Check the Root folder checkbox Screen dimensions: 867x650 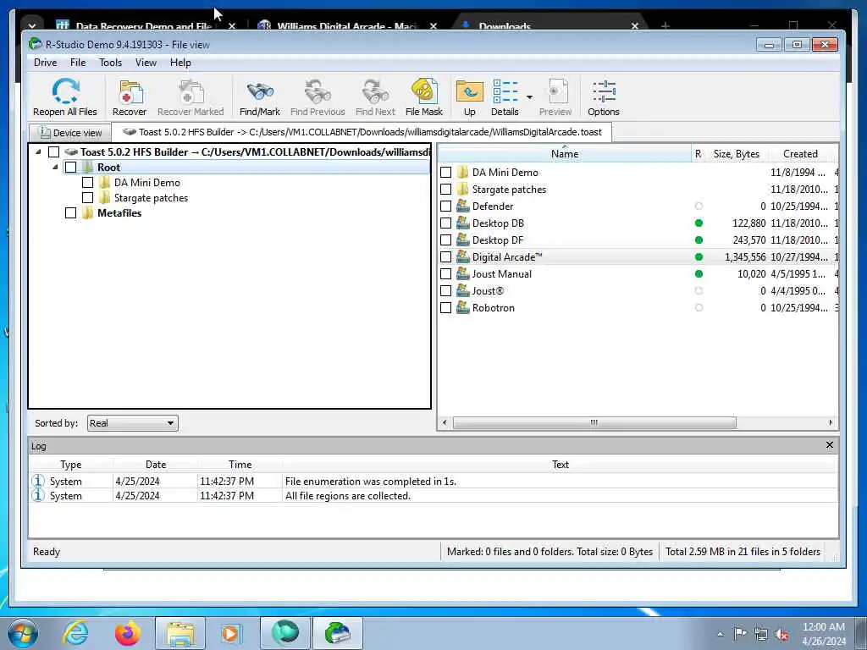[71, 167]
